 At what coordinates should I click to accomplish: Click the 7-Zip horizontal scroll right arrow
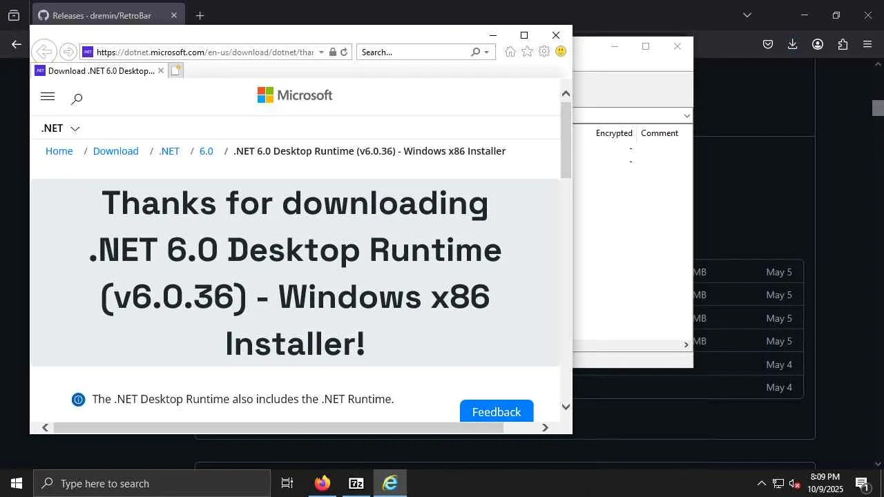(686, 344)
